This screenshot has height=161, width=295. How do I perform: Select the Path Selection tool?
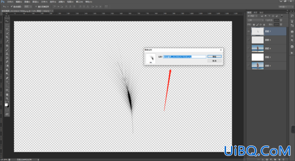7,86
